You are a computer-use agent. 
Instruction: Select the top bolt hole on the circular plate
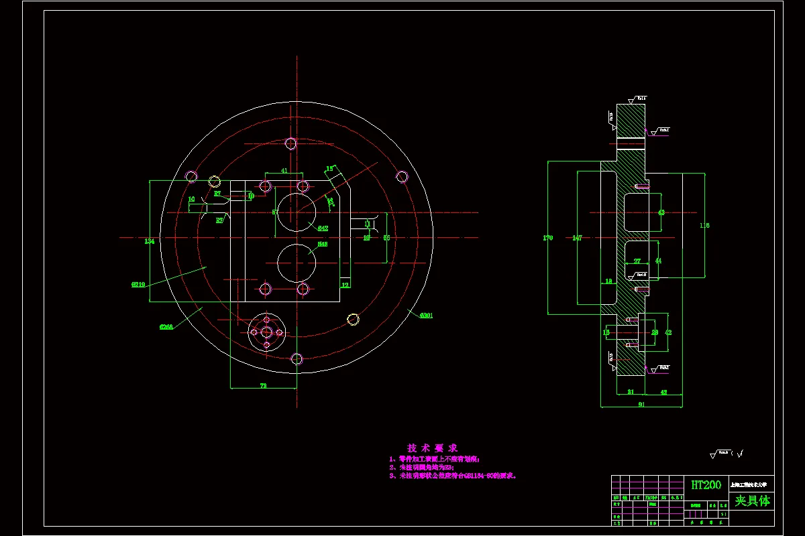point(291,143)
